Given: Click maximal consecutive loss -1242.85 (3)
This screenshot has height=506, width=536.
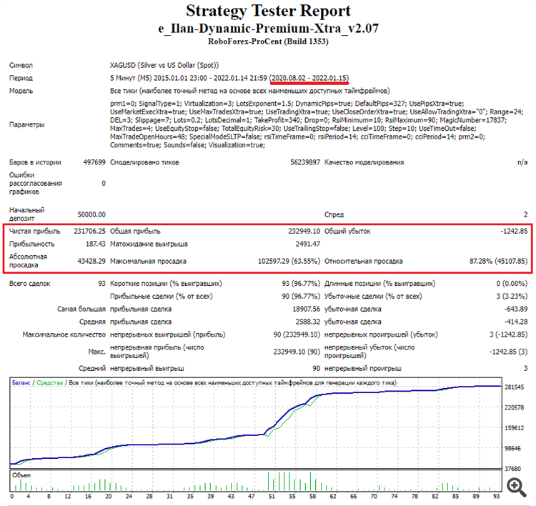Looking at the screenshot, I should (x=509, y=352).
